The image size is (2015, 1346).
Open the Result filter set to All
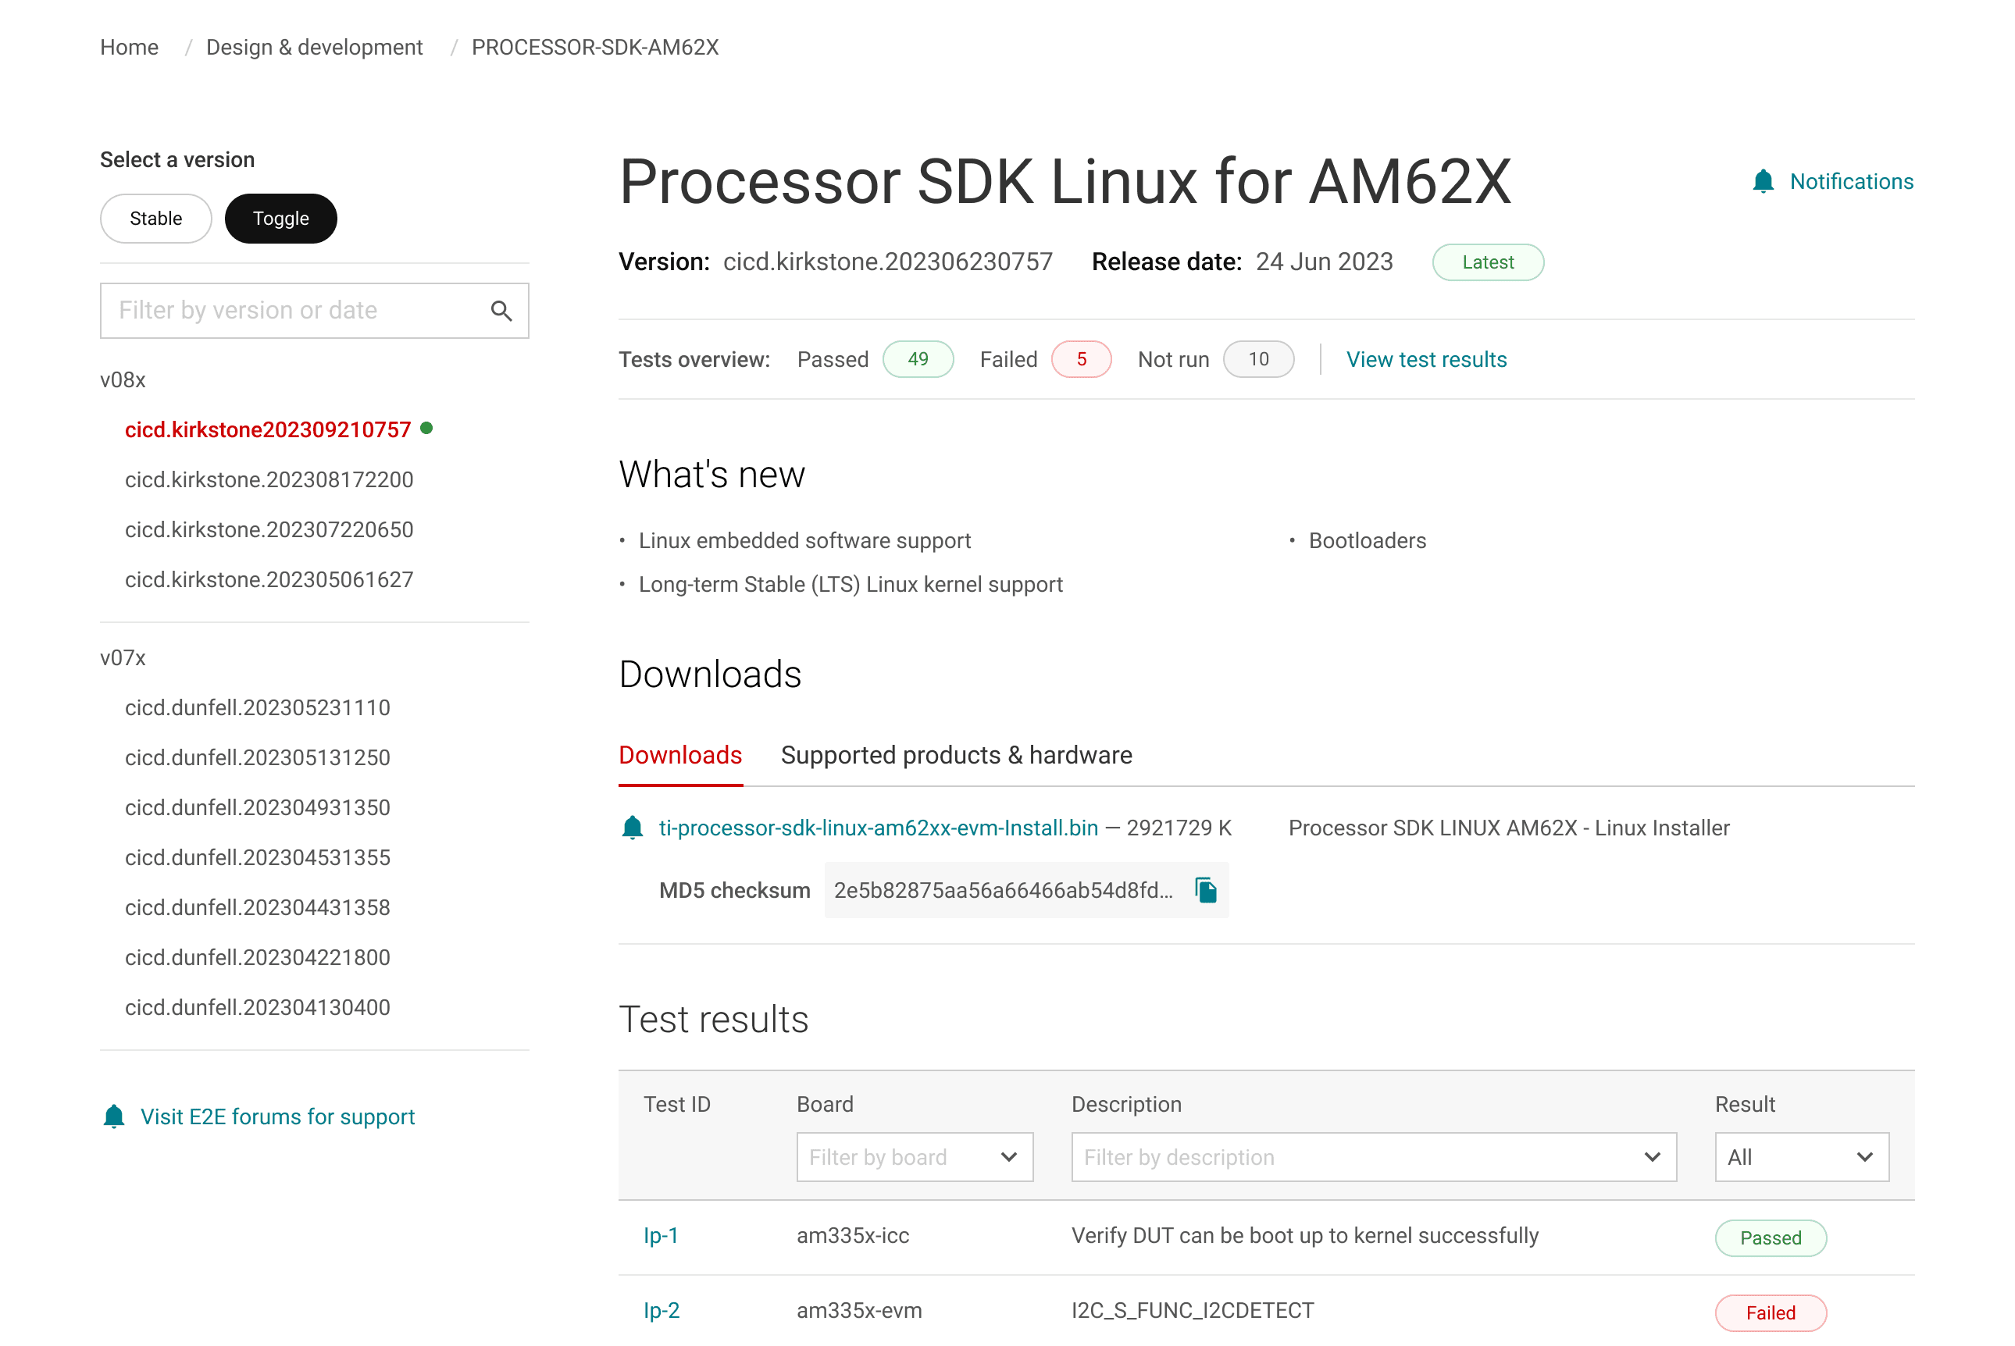click(1801, 1157)
